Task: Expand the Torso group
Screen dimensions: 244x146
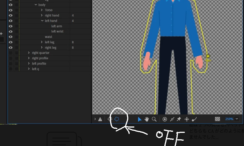Action: [x=42, y=10]
